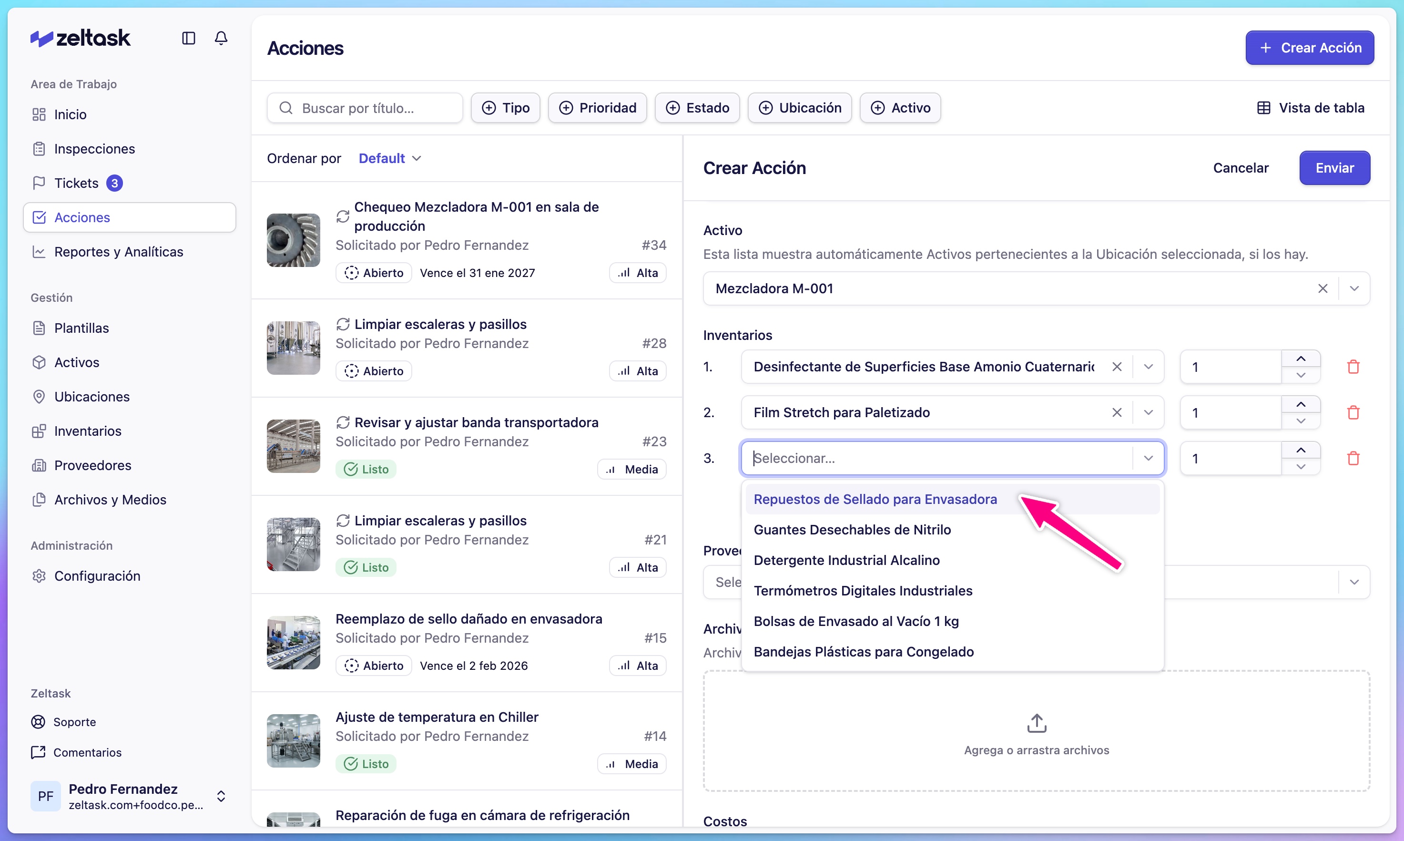Decrease quantity for inventory row 3
The height and width of the screenshot is (841, 1404).
pos(1301,467)
